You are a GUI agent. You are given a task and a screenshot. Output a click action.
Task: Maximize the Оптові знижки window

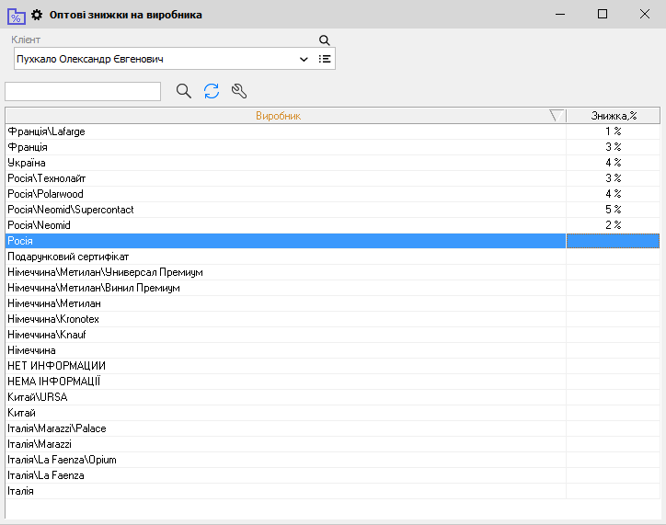pos(603,14)
